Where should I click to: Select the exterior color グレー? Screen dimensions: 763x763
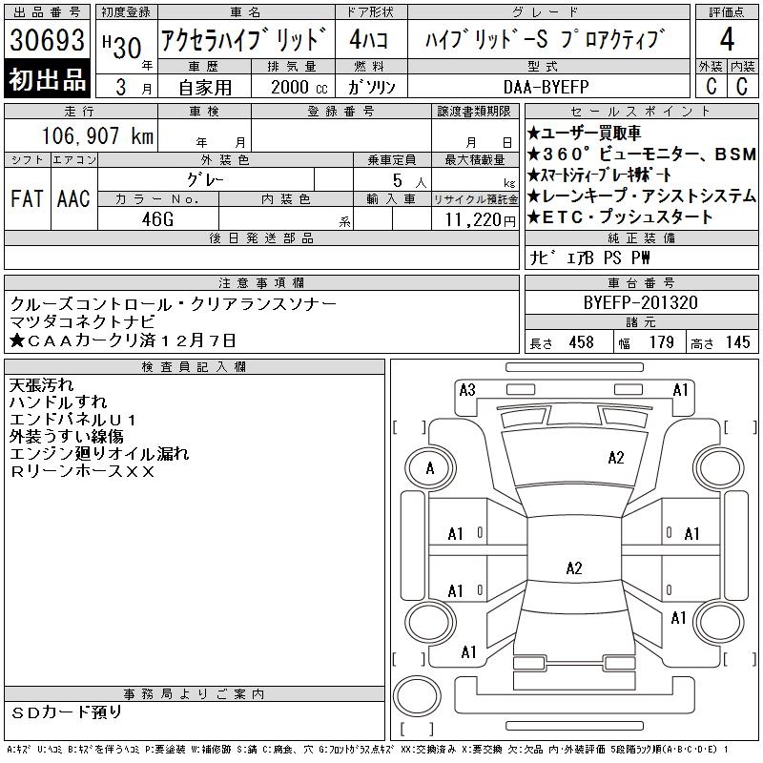pyautogui.click(x=205, y=180)
